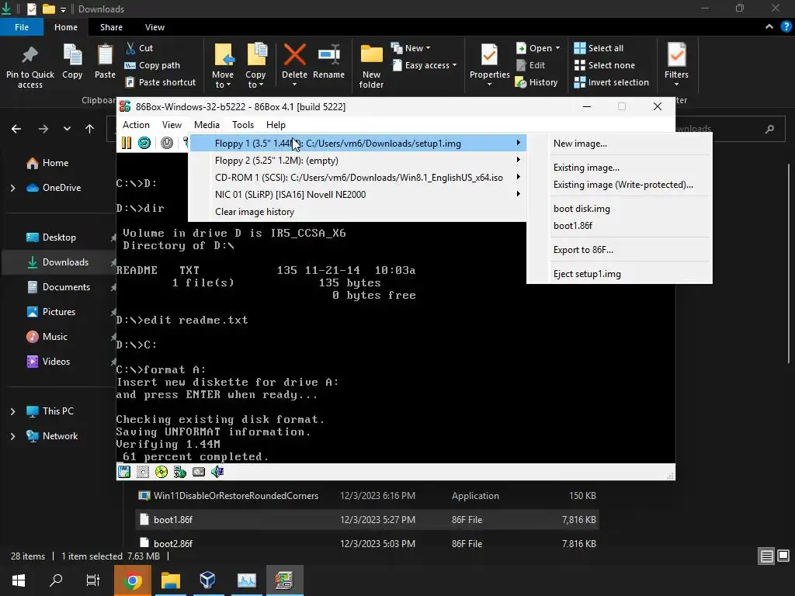The image size is (795, 596).
Task: Click Paste shortcut in the ribbon
Action: coord(160,82)
